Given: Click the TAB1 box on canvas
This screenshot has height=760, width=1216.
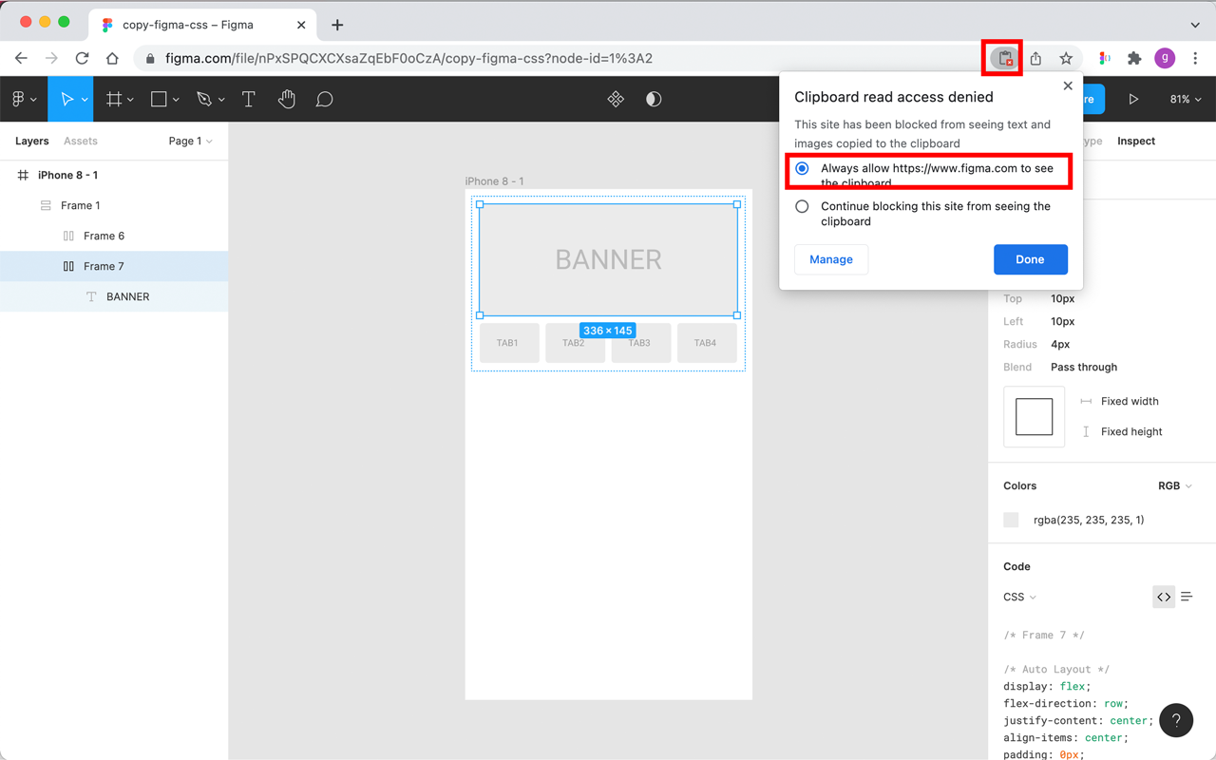Looking at the screenshot, I should 509,343.
